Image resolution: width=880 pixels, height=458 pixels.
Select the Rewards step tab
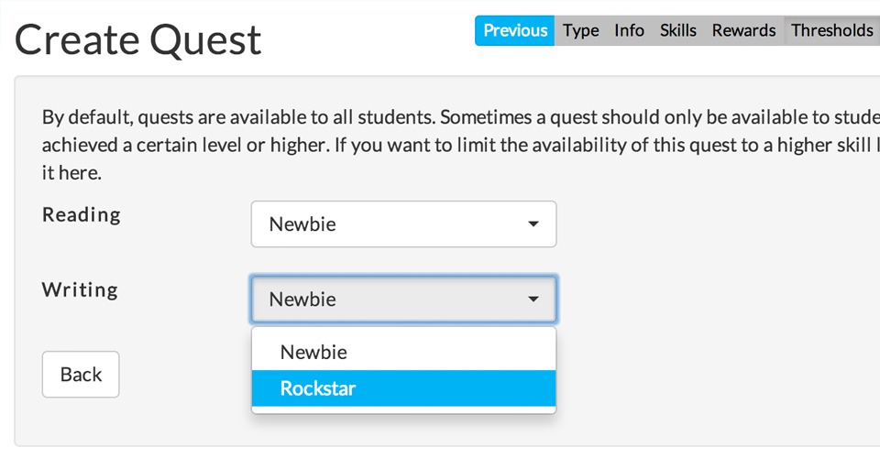[743, 30]
